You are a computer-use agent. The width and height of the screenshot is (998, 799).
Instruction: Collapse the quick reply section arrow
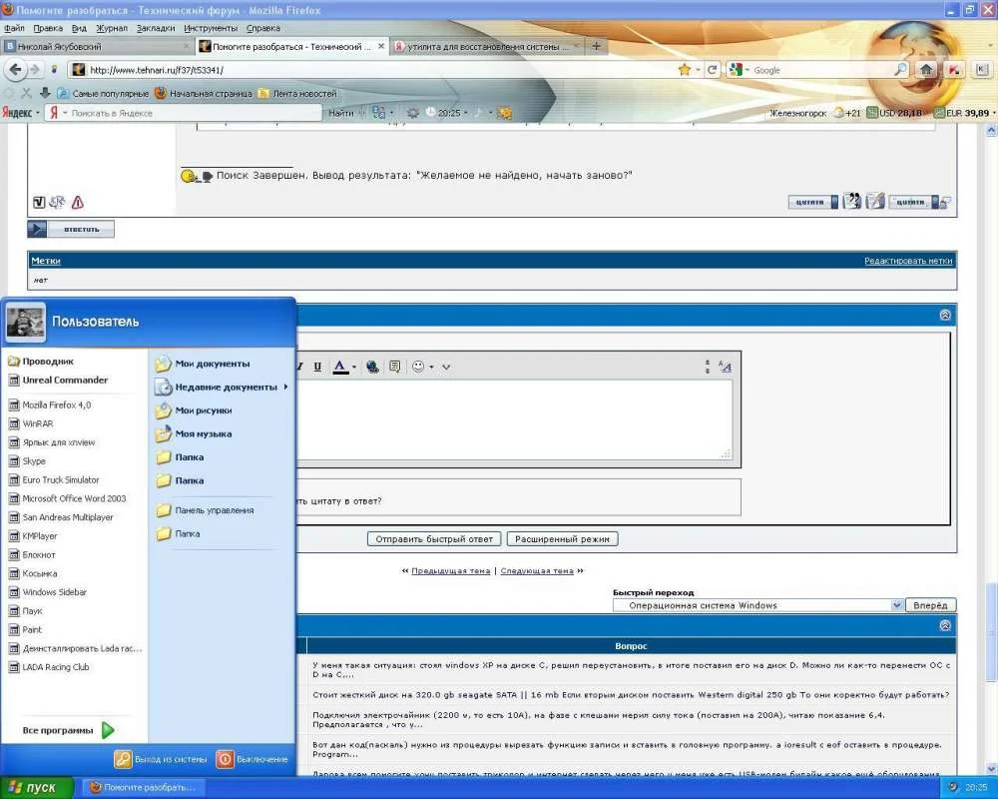944,315
